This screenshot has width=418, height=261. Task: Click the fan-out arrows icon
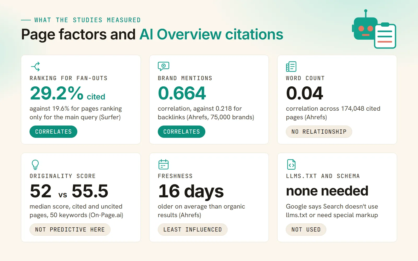35,67
